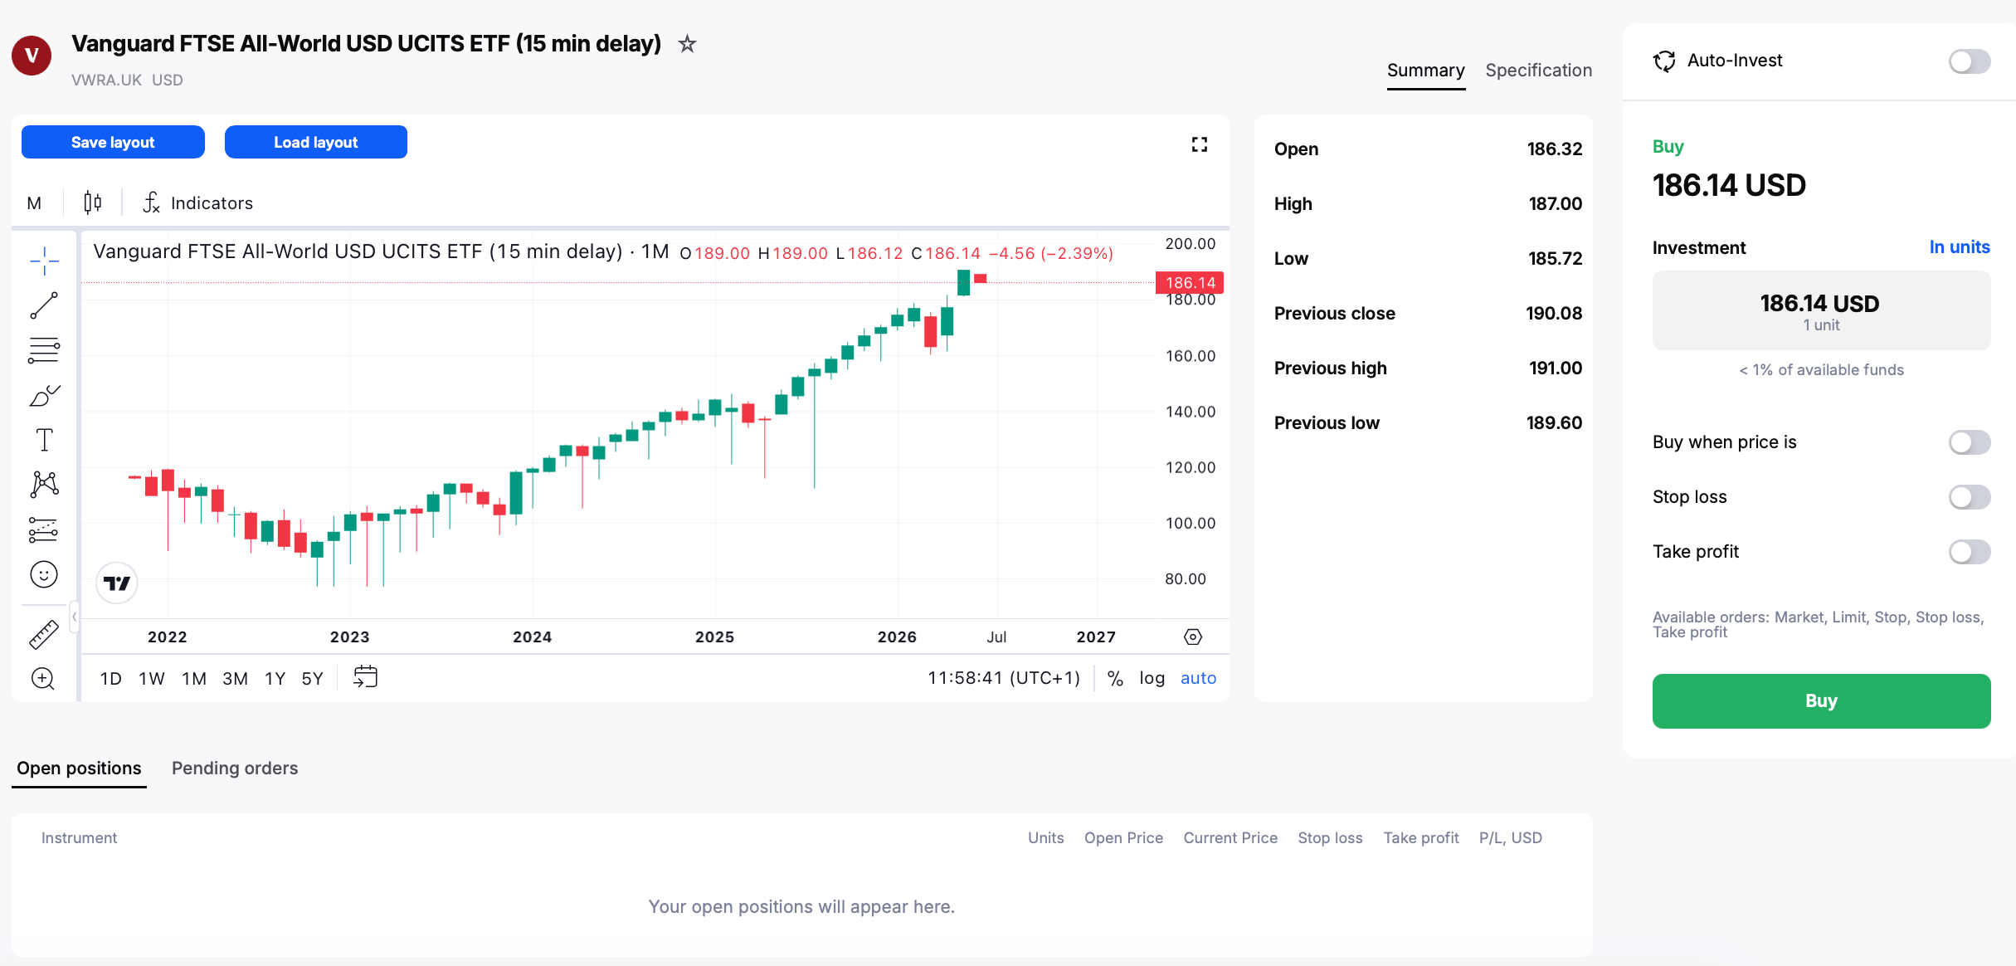Open chart settings gear near time axis

coord(1193,637)
